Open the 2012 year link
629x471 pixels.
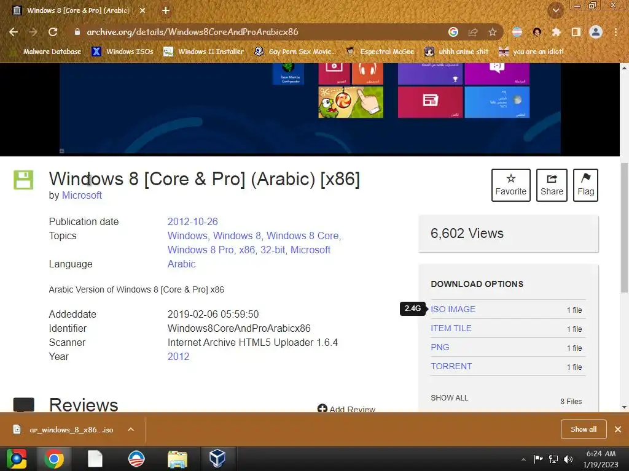click(x=178, y=356)
